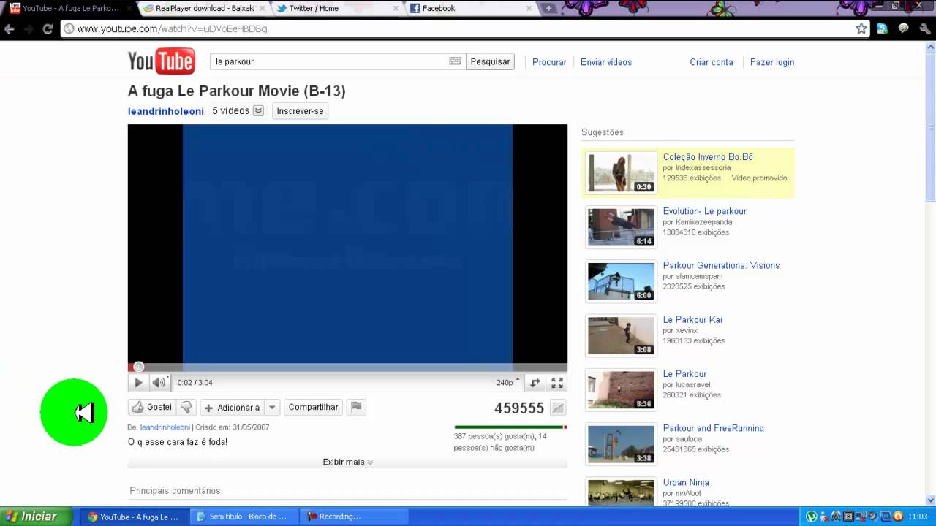Expand description with Exibir mais
This screenshot has width=936, height=526.
click(347, 462)
